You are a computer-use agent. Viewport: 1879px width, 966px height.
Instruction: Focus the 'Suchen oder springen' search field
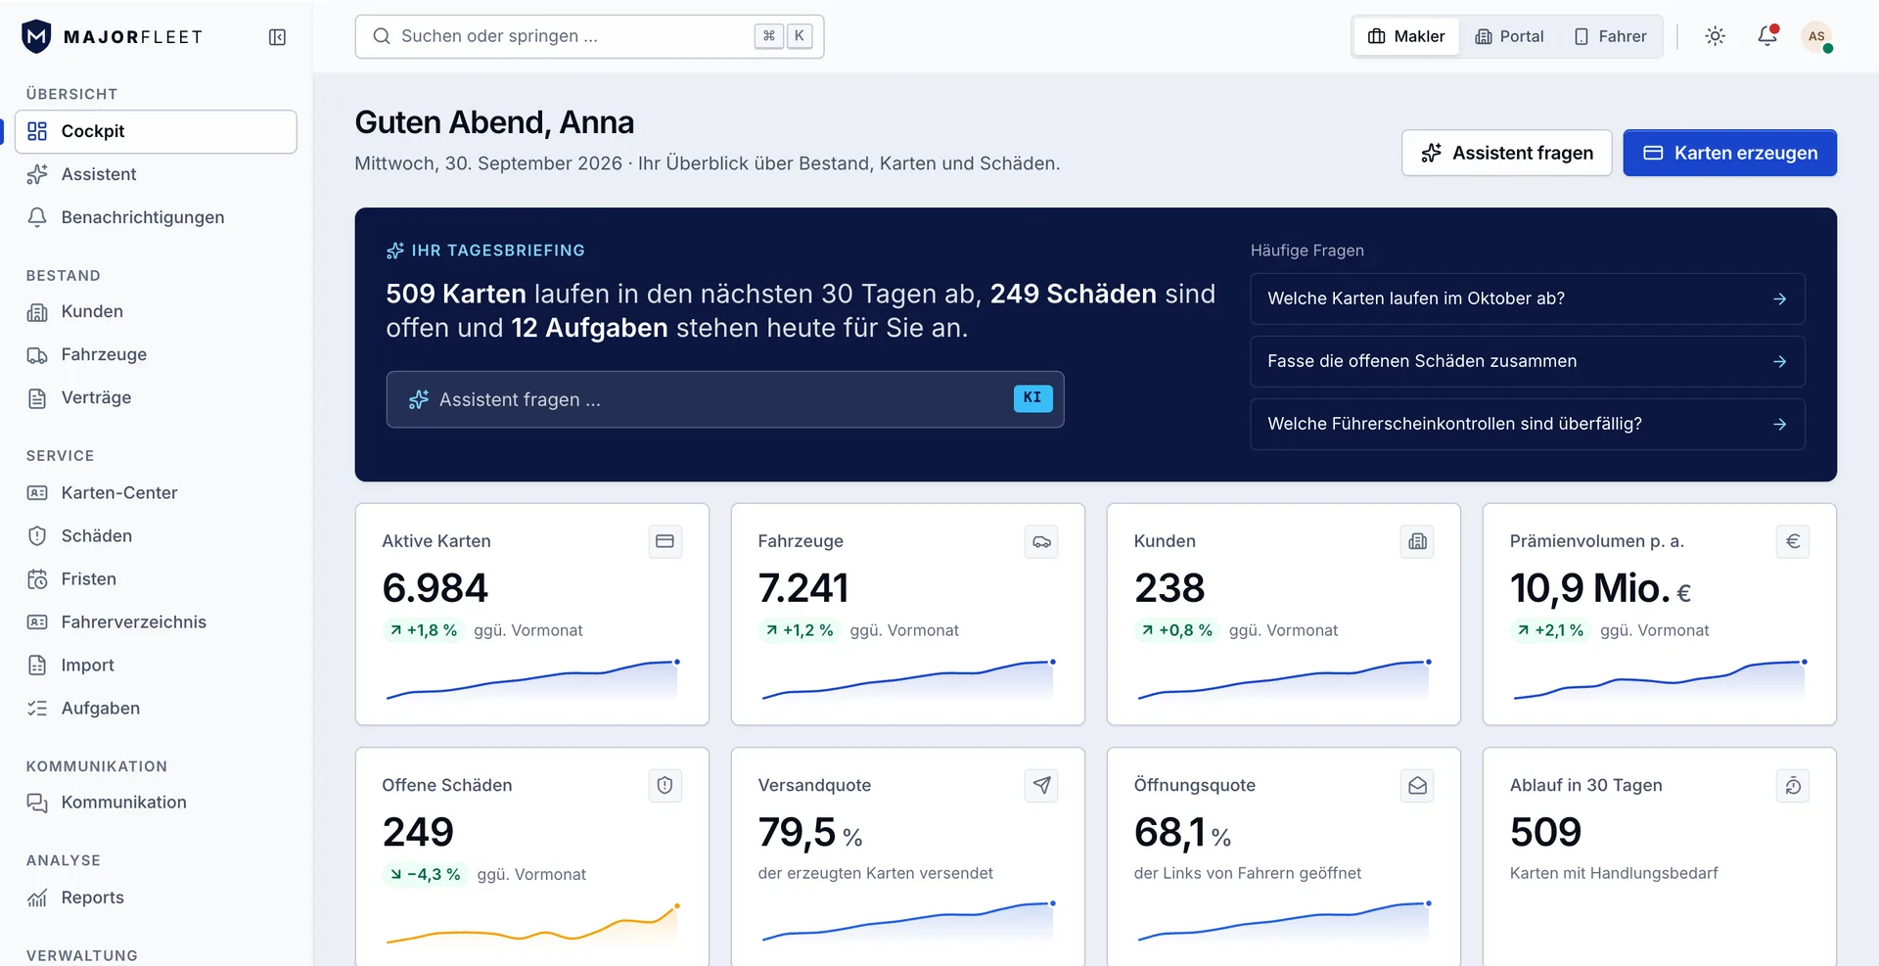589,36
